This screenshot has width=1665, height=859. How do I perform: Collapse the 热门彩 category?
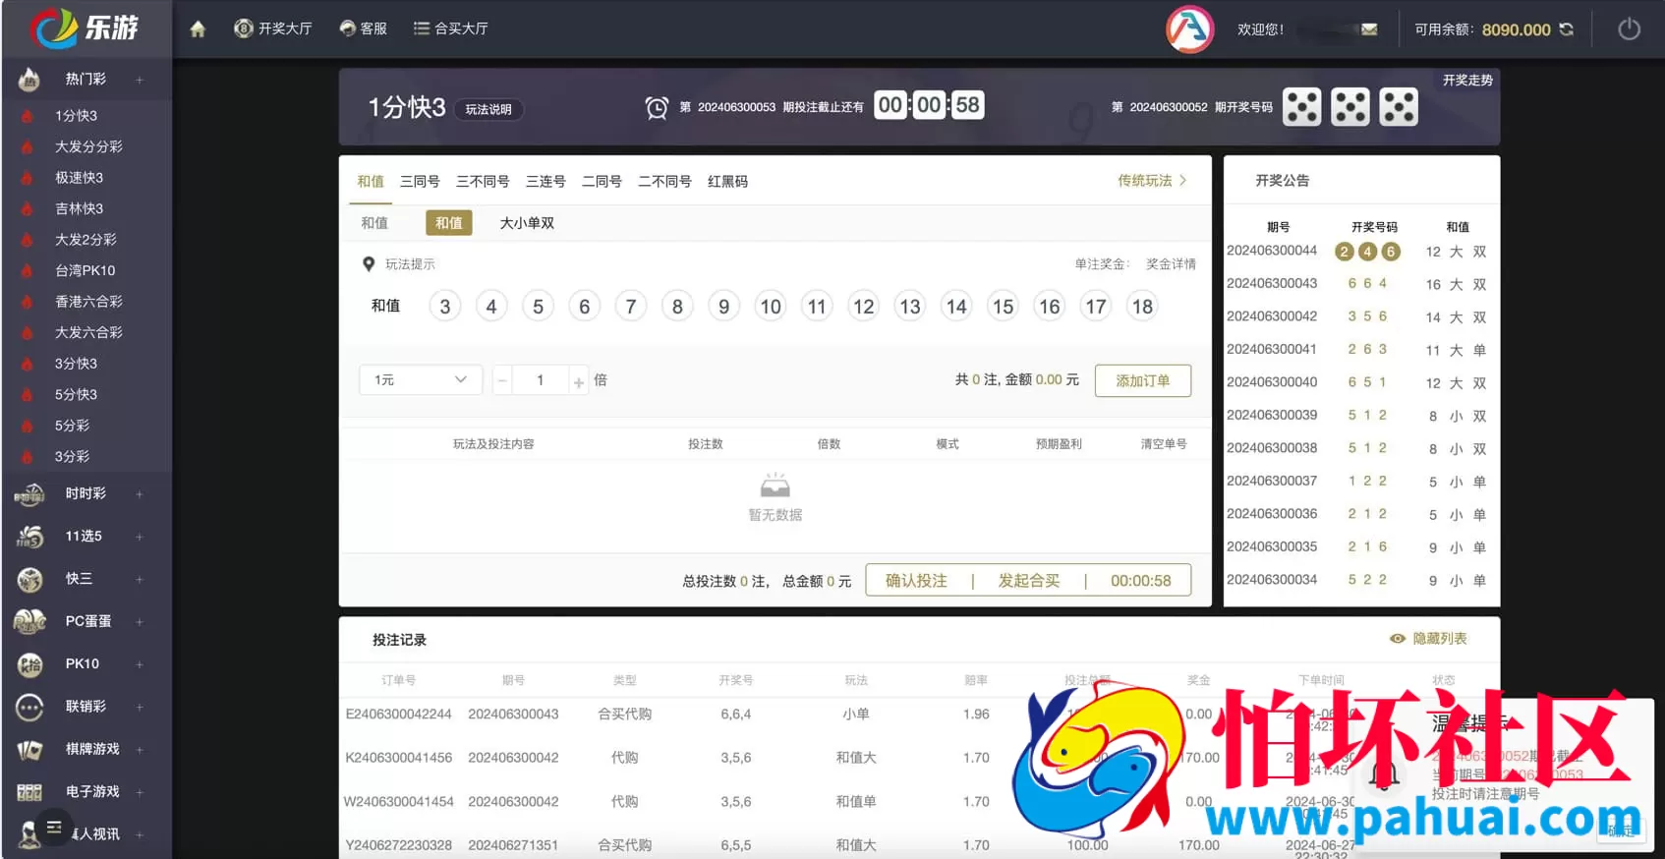coord(140,80)
